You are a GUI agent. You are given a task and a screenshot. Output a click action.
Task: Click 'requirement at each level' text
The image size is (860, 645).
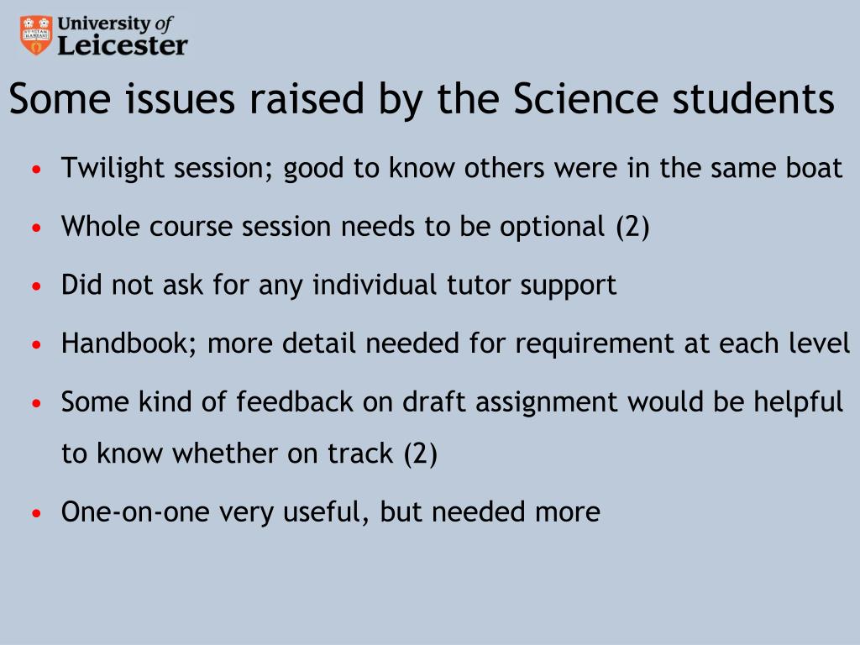[682, 343]
